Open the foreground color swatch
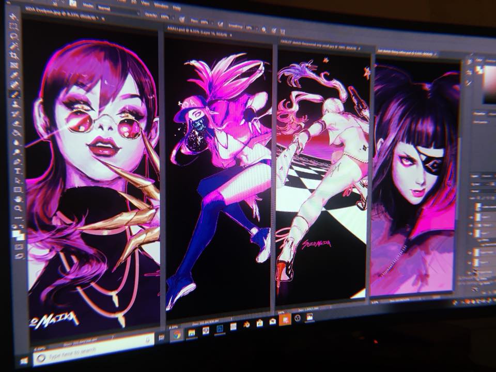496x372 pixels. coord(17,234)
